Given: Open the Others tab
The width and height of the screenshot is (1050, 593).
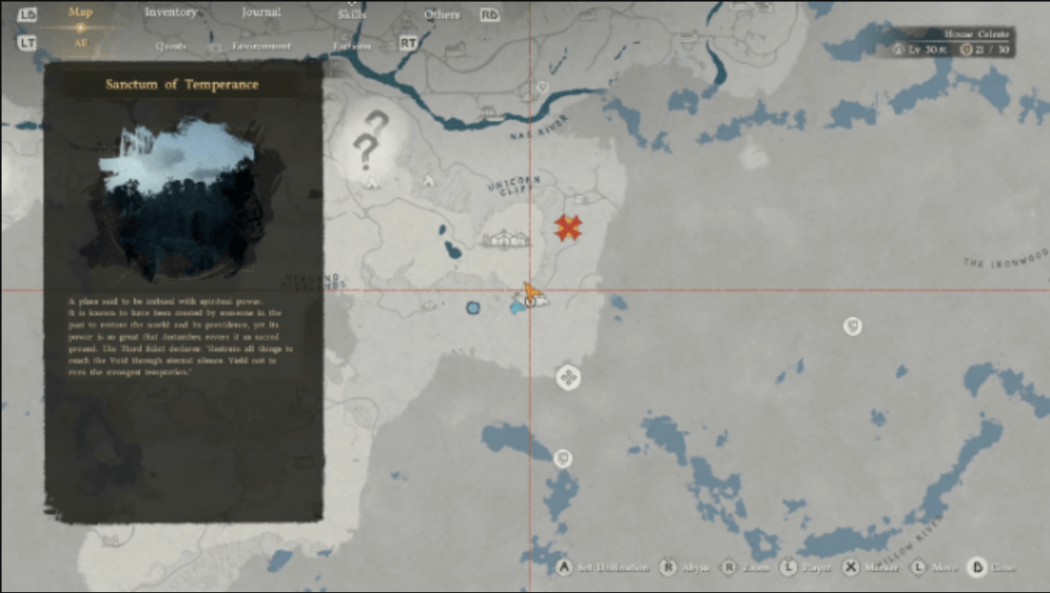Looking at the screenshot, I should [441, 14].
